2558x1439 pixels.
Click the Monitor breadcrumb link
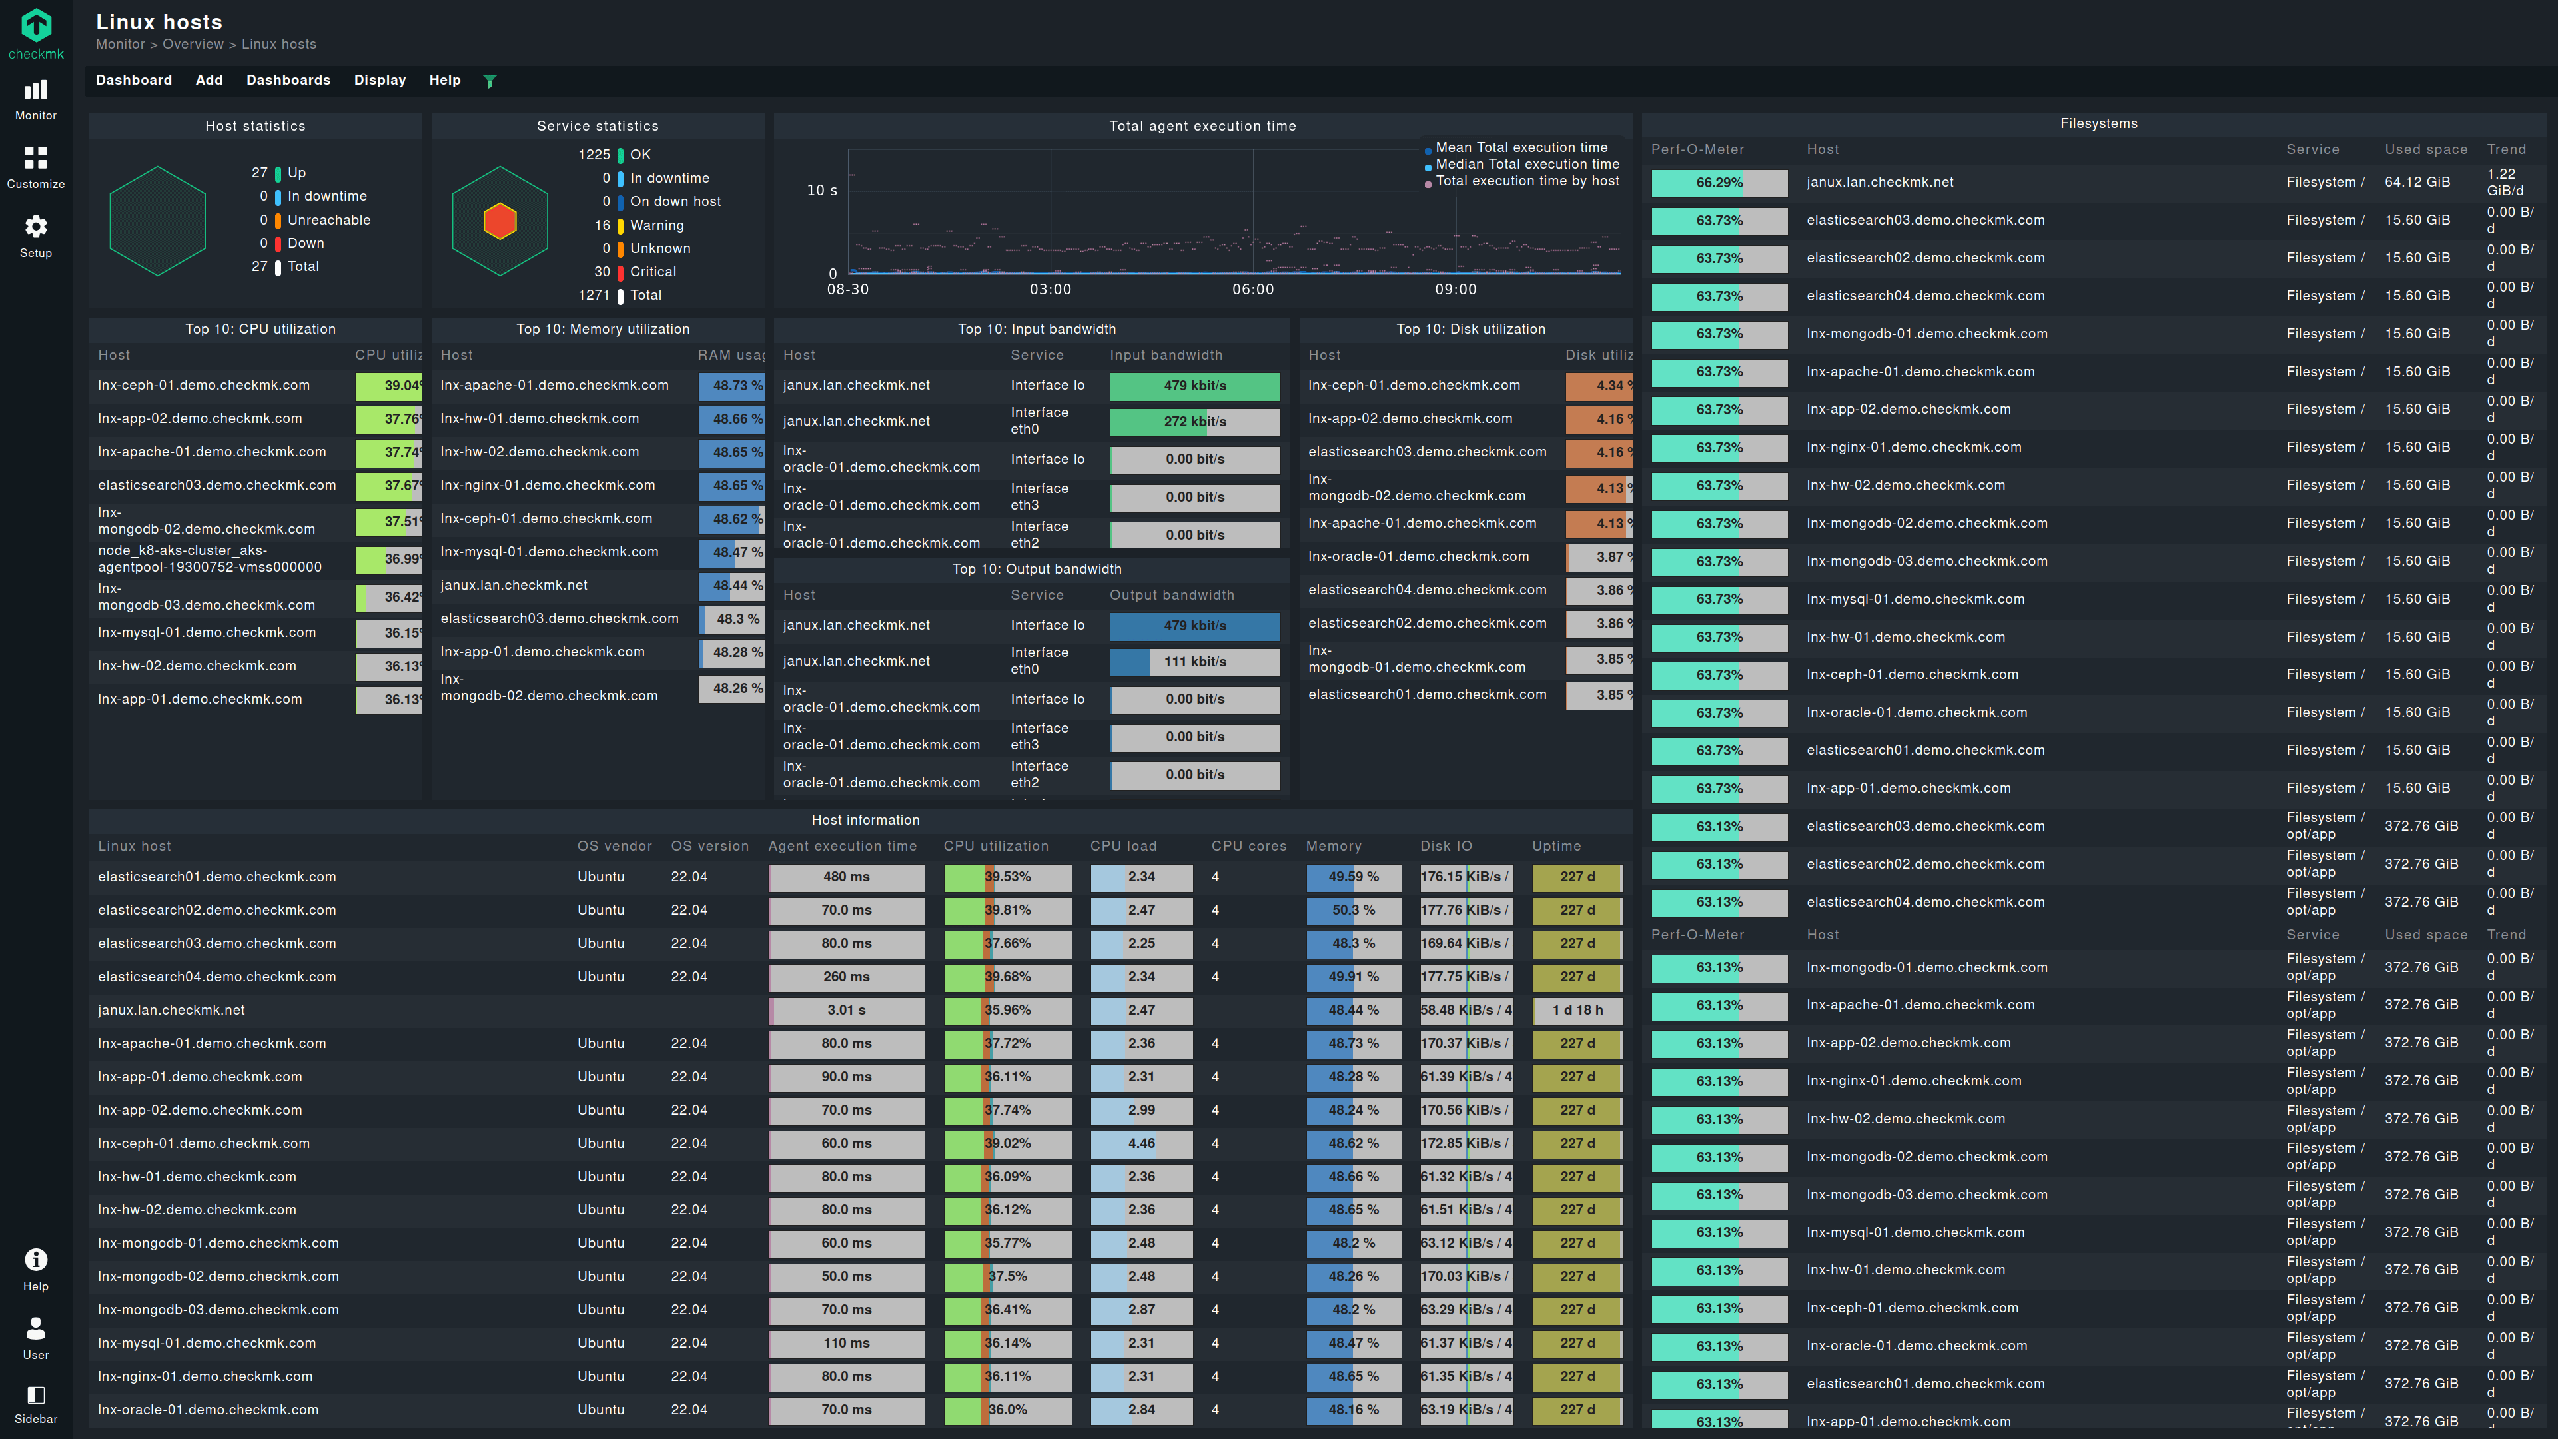[120, 44]
